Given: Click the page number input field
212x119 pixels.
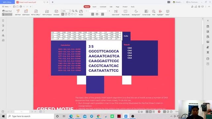Looking at the screenshot, I should (x=98, y=11).
